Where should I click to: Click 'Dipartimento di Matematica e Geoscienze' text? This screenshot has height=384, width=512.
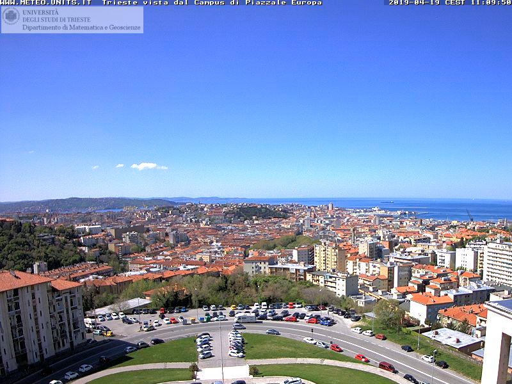pyautogui.click(x=81, y=28)
